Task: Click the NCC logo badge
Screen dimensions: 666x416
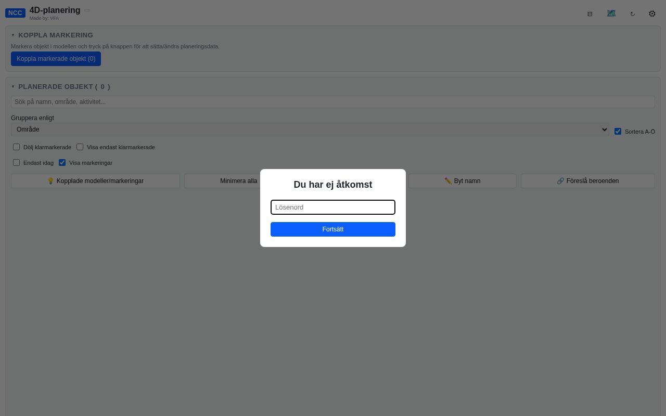Action: click(15, 13)
